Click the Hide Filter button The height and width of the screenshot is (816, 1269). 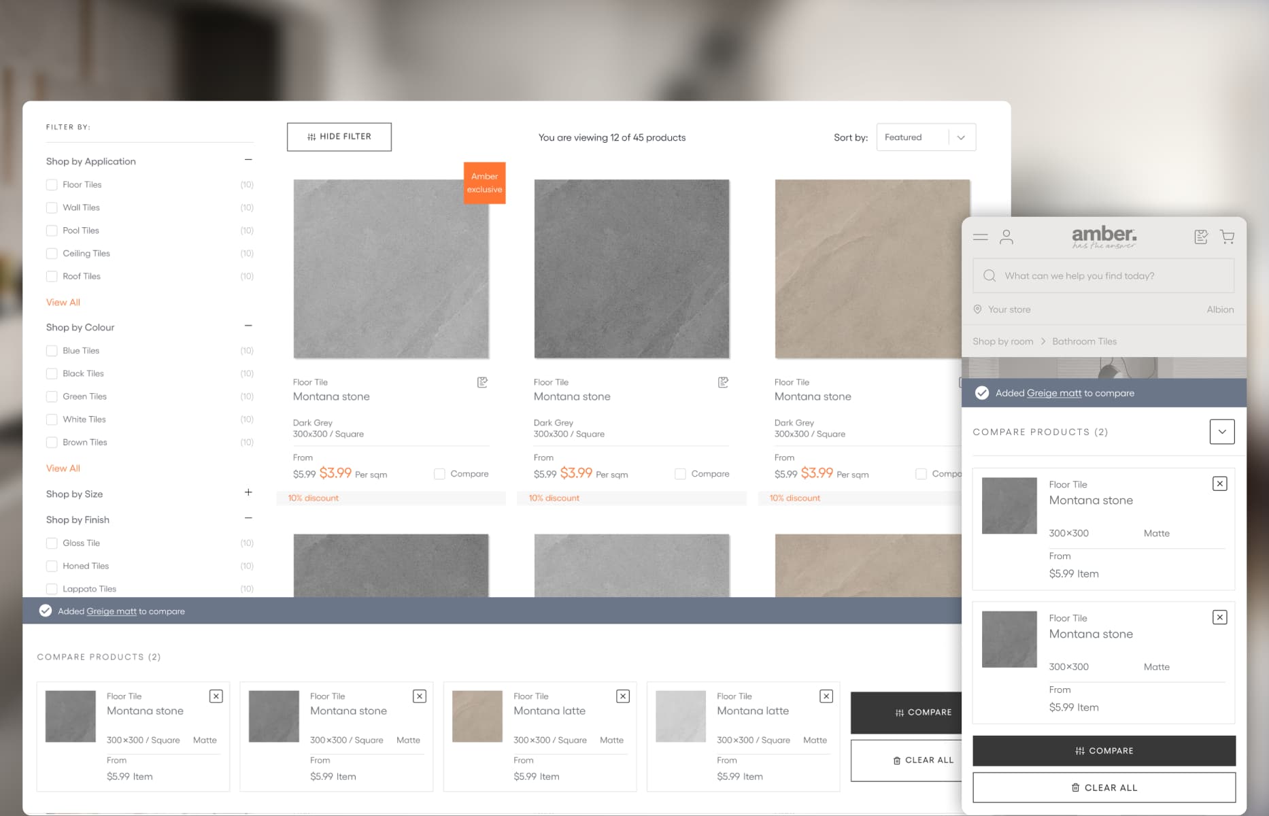(339, 137)
